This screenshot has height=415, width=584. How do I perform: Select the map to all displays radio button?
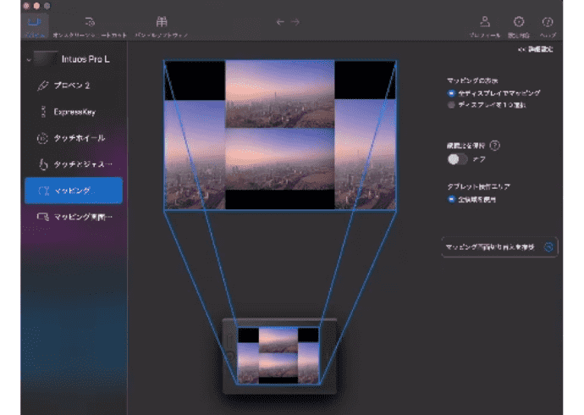[452, 92]
